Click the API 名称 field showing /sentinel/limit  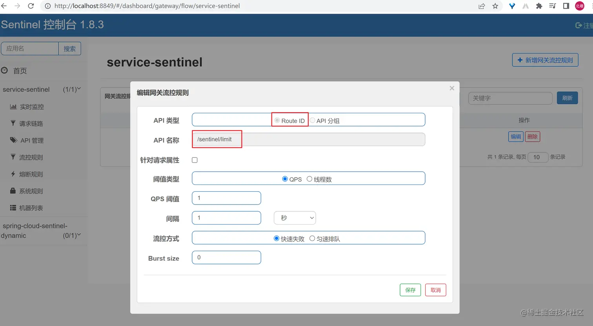[x=308, y=139]
